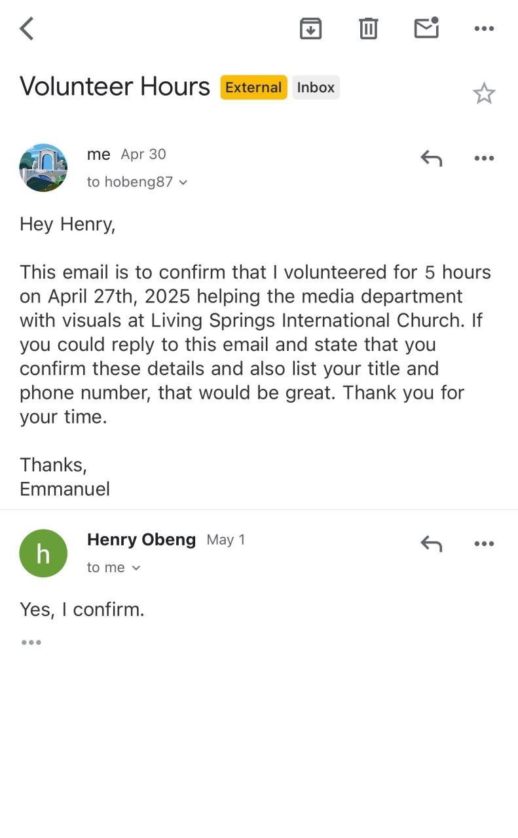Reply to Henry Obeng's message

coord(431,543)
